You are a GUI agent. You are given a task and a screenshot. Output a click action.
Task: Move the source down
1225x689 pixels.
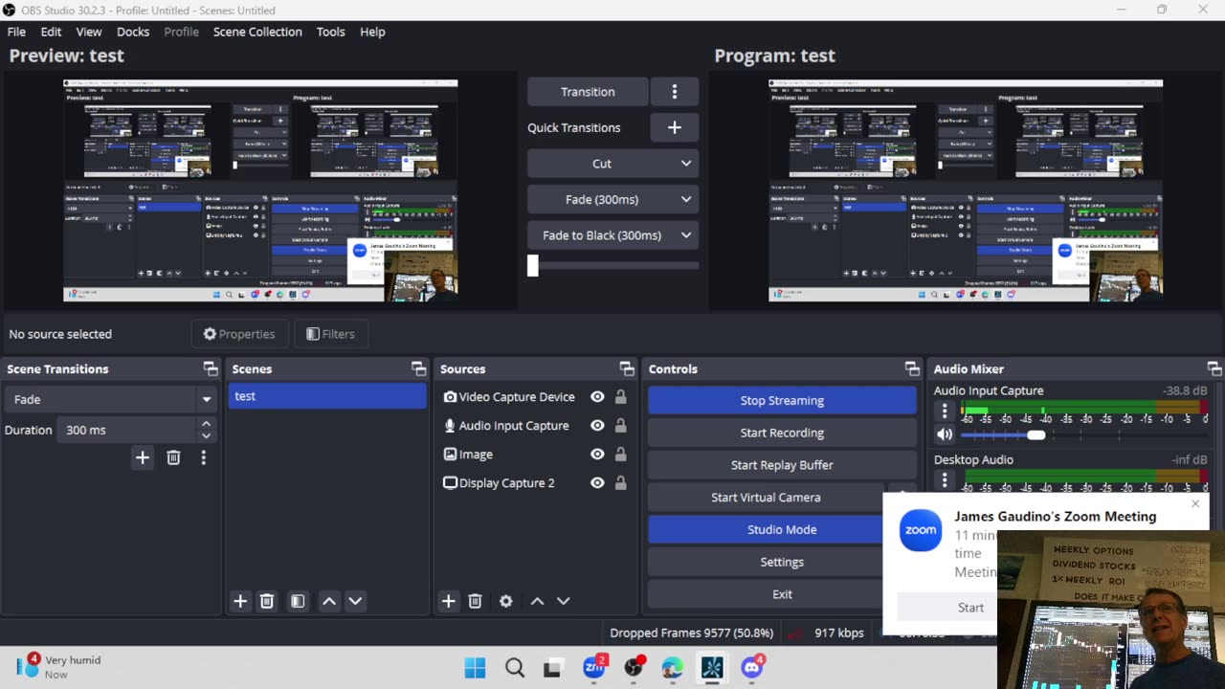pyautogui.click(x=564, y=601)
